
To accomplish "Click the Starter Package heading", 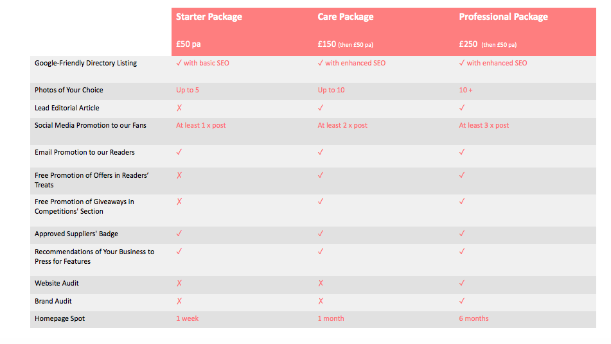I will (209, 17).
